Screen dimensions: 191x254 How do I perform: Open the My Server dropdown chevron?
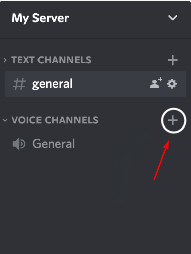[x=173, y=18]
